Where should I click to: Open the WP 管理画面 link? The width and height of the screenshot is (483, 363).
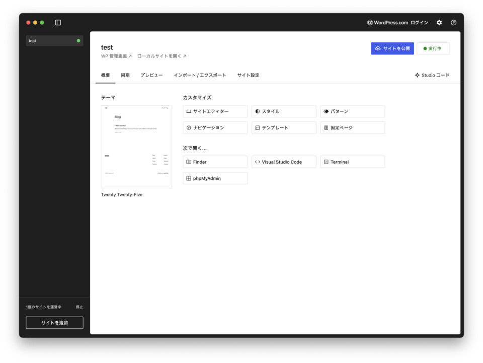[116, 56]
